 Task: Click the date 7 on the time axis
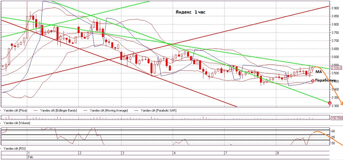click(x=226, y=153)
